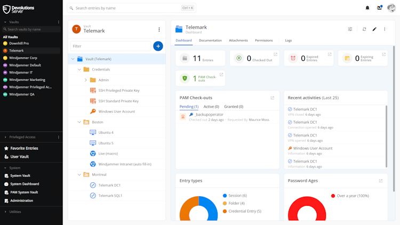
Task: Select the Dashboard tab
Action: 183,41
